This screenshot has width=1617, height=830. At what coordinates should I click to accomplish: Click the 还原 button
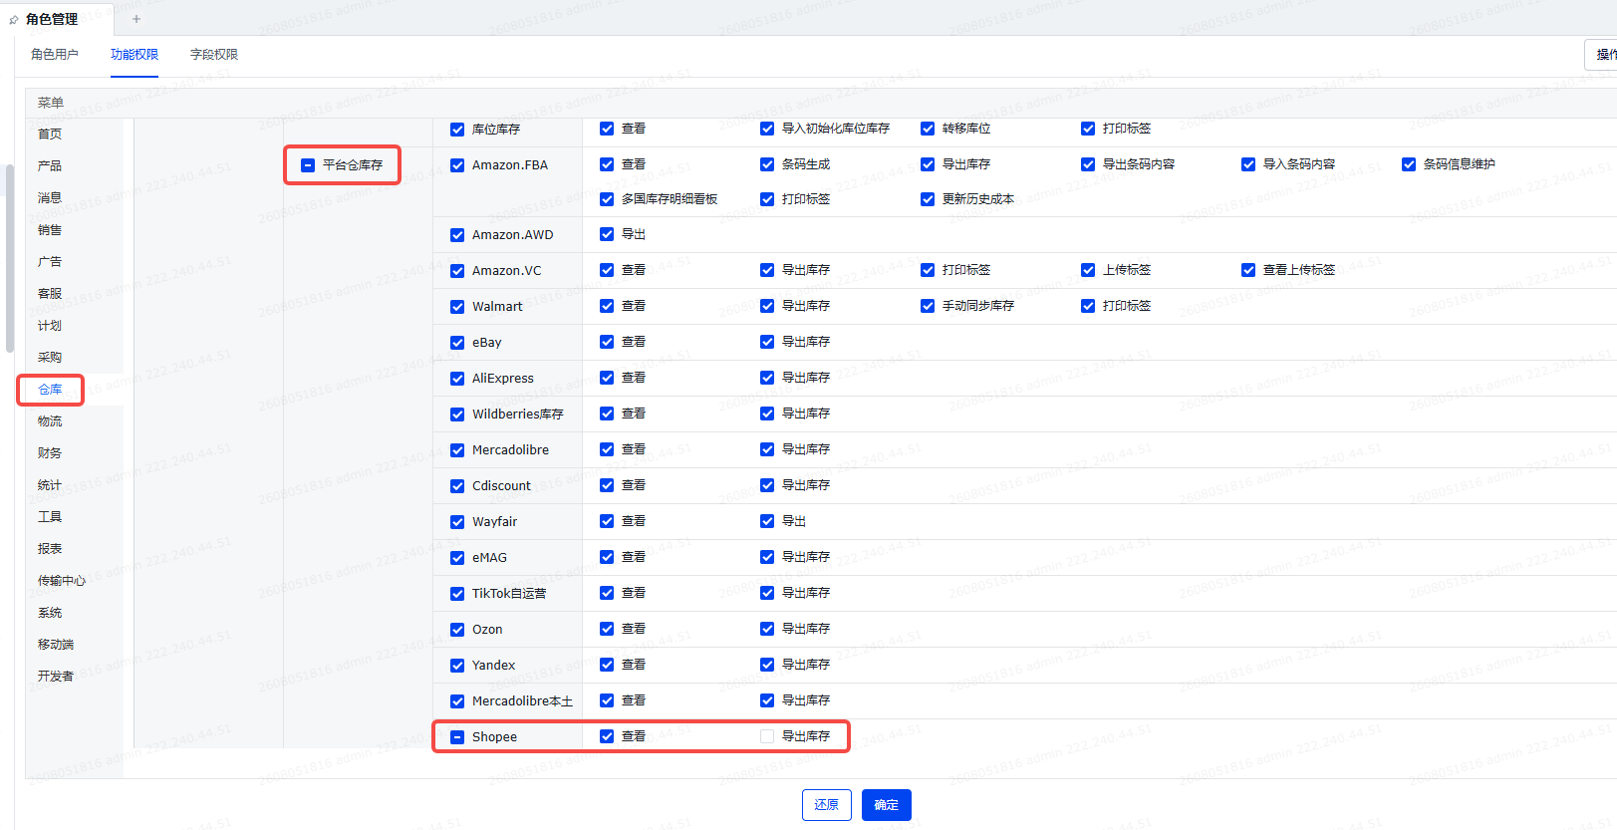[827, 805]
